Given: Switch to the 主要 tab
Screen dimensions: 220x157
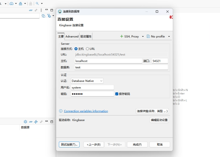Looking at the screenshot, I should pyautogui.click(x=61, y=36).
